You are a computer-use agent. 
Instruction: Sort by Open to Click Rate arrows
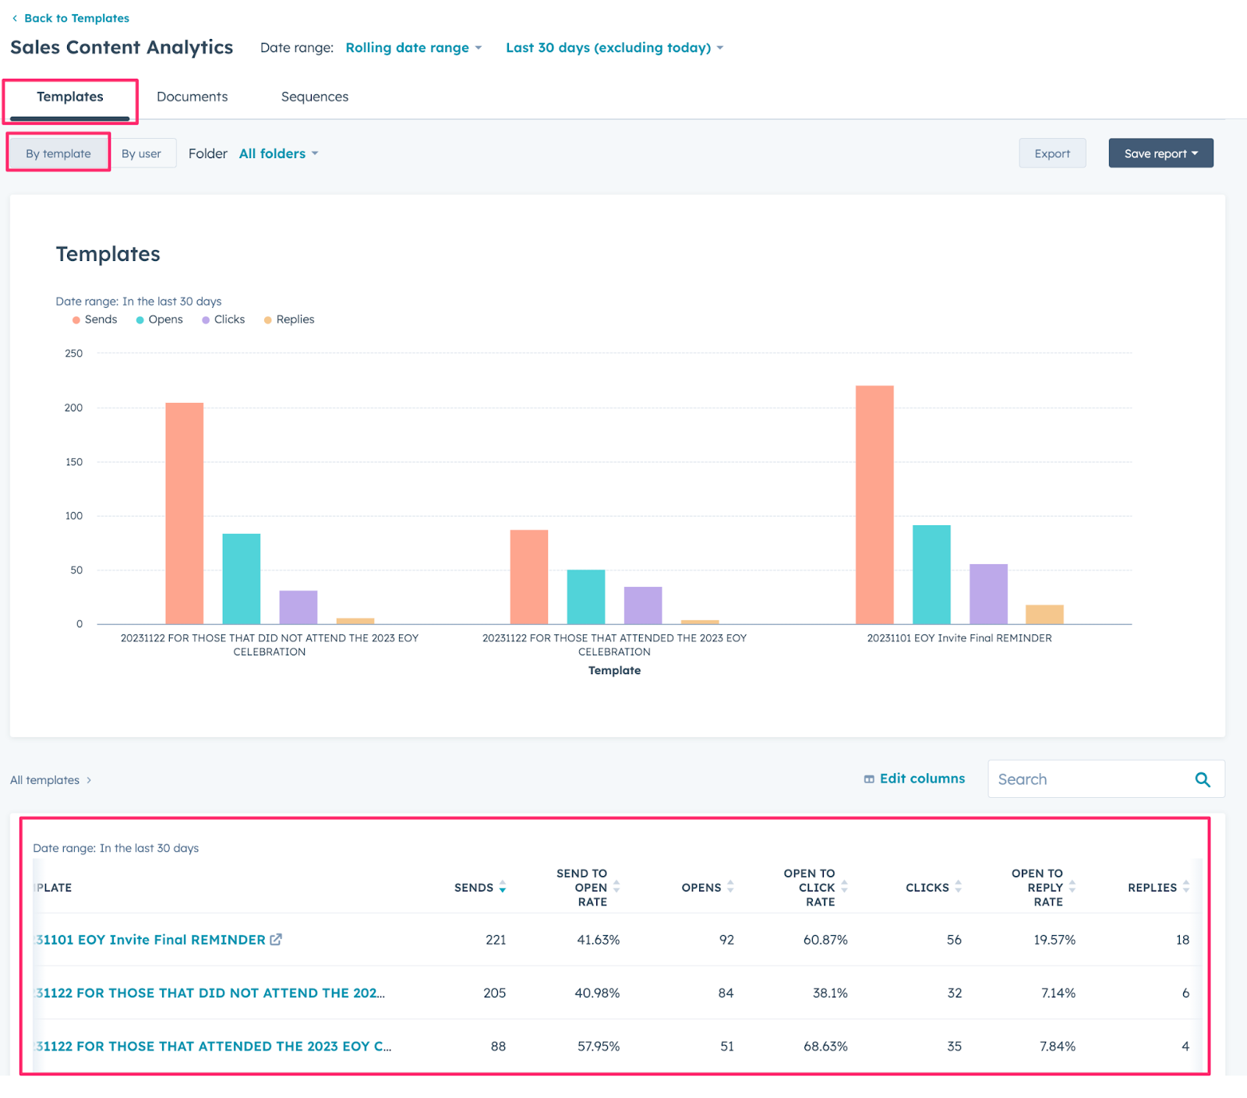844,888
